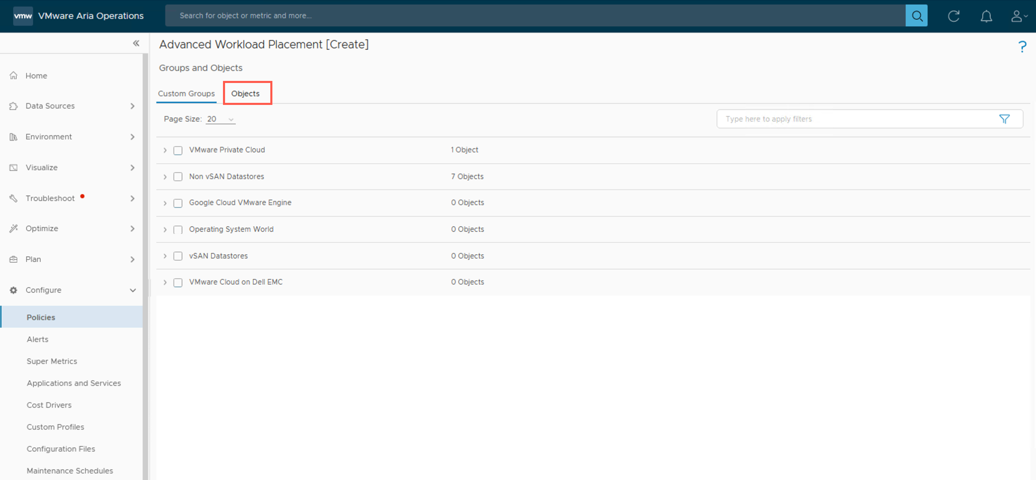
Task: Click the VMware logo icon
Action: pyautogui.click(x=23, y=16)
